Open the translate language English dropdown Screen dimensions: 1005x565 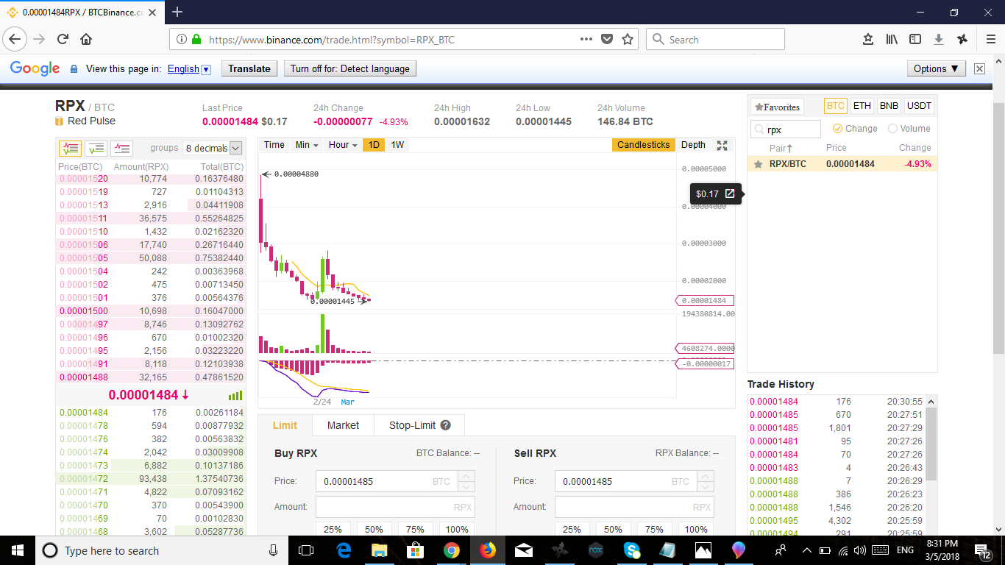pos(189,69)
